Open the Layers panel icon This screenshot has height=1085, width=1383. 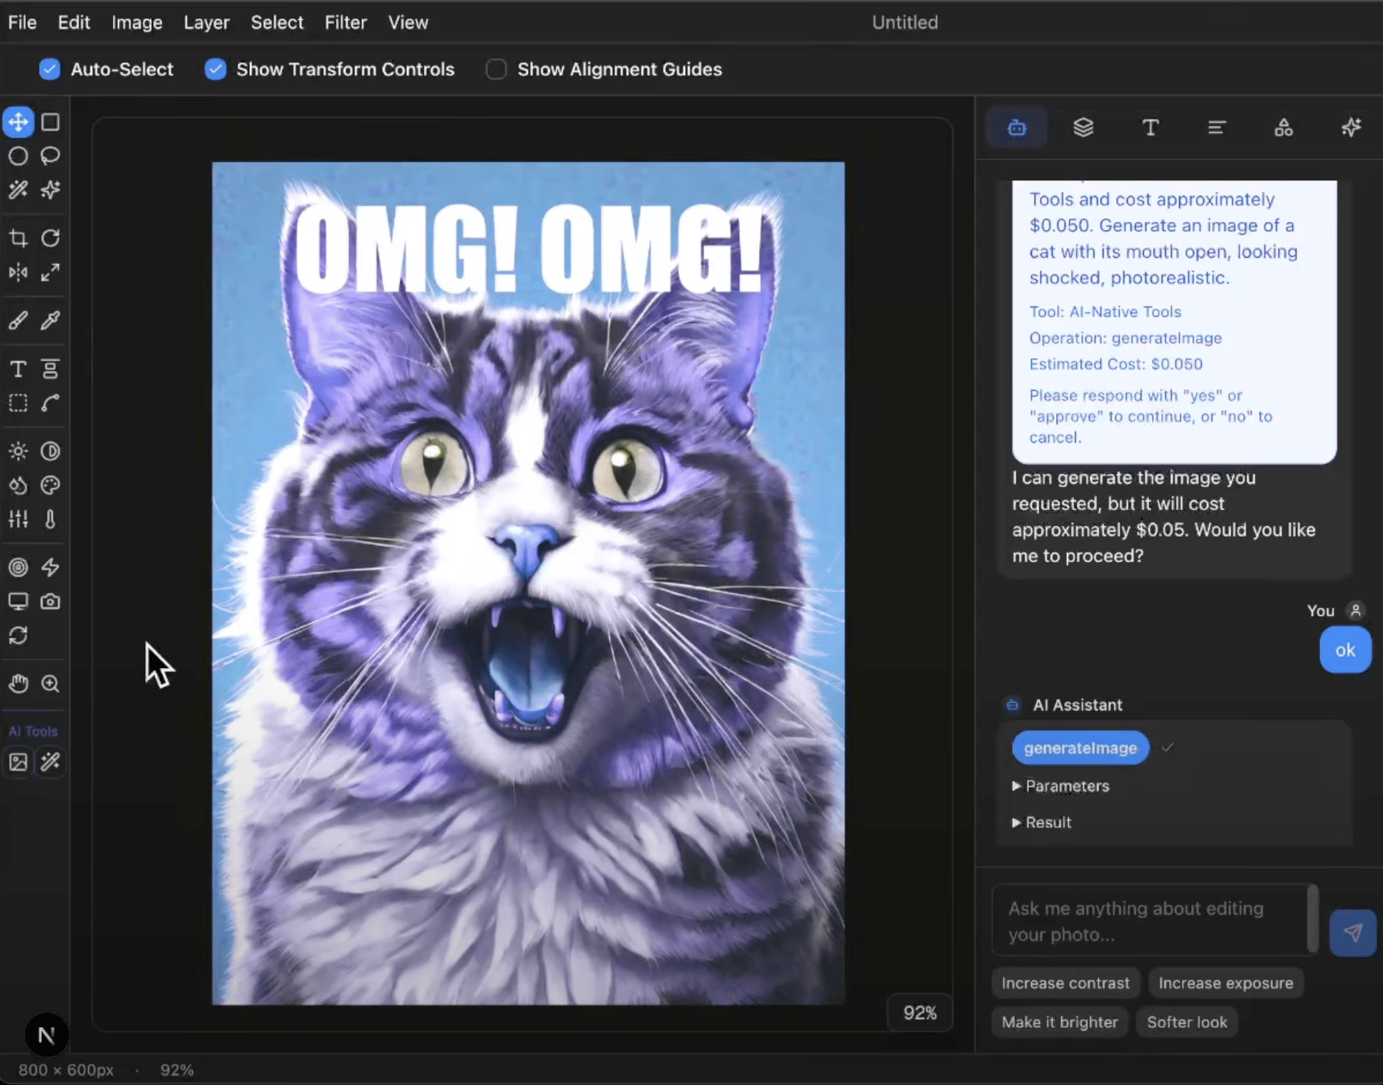tap(1083, 128)
